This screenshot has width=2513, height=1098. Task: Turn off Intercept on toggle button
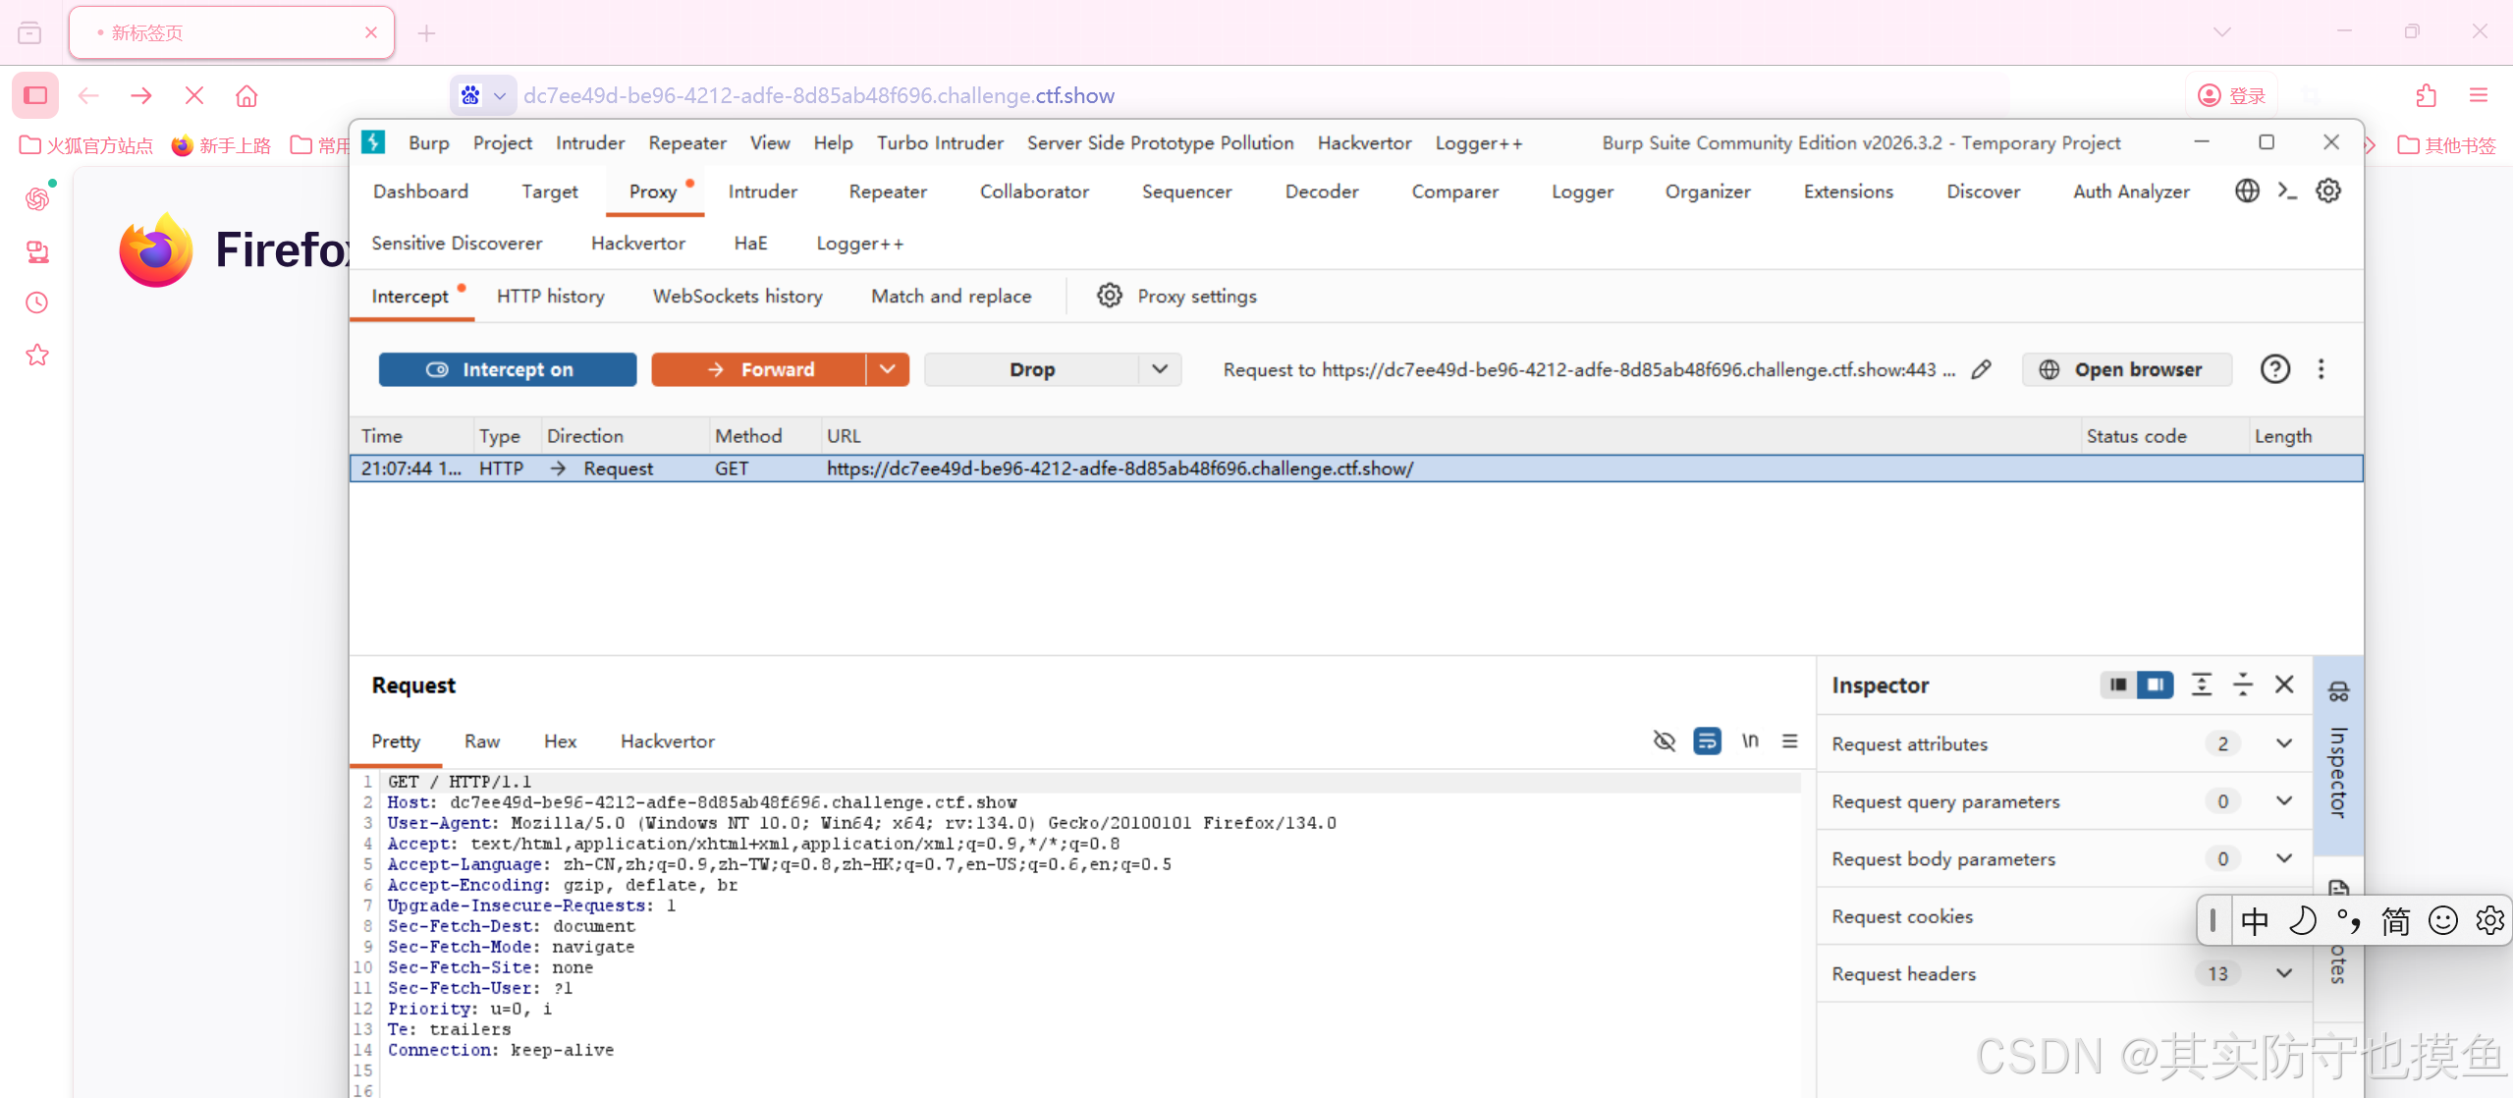pos(507,369)
